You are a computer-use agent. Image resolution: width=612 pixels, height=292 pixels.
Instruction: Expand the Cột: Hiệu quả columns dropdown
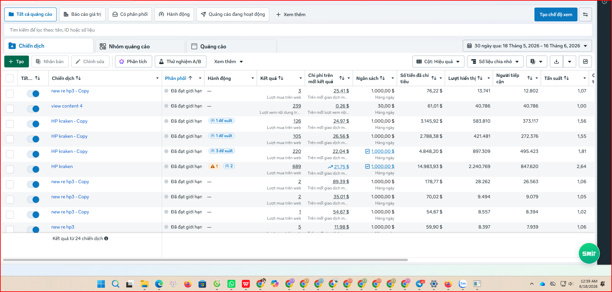(x=438, y=61)
